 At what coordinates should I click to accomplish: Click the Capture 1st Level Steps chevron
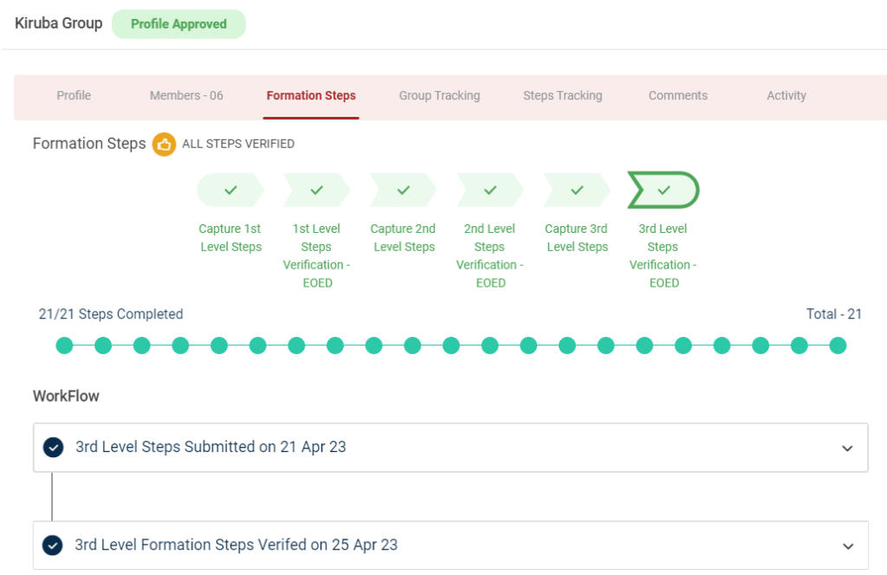pyautogui.click(x=230, y=190)
